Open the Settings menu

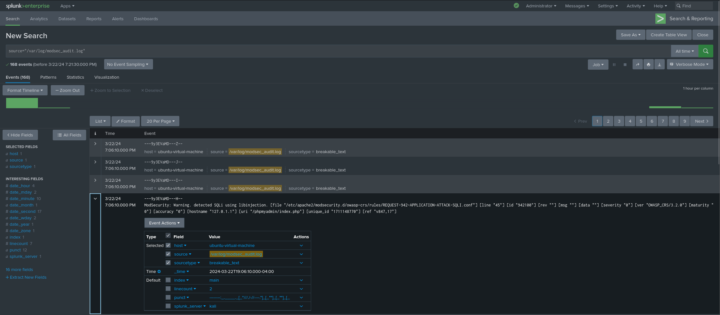607,6
